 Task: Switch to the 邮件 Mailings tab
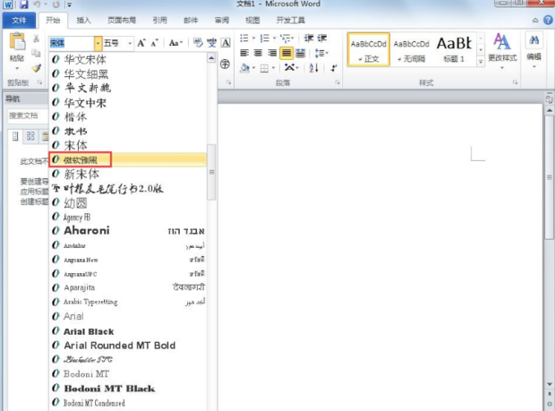(191, 21)
